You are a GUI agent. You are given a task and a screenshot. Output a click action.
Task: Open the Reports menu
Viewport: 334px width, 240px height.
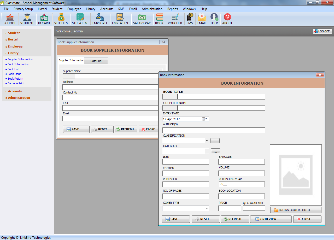point(172,9)
